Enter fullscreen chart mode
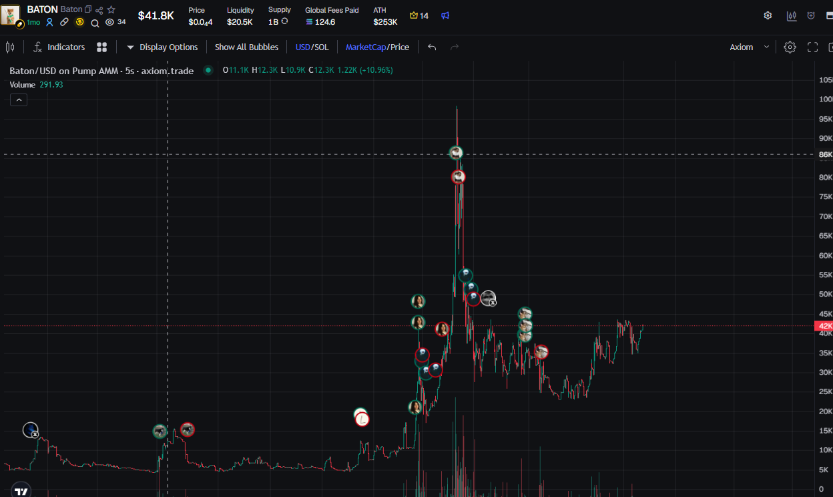This screenshot has height=497, width=833. 812,47
